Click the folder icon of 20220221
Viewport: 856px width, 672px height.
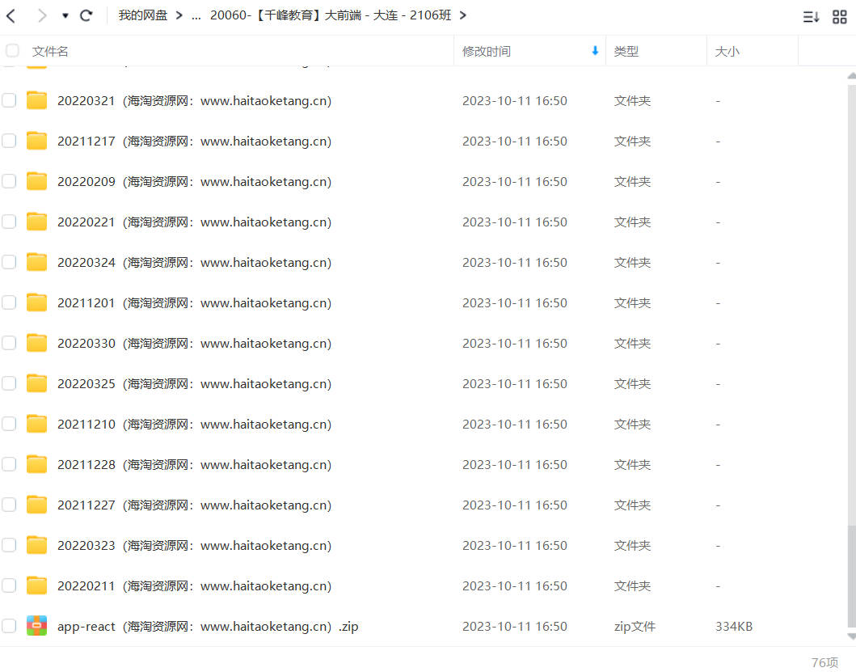(x=36, y=222)
